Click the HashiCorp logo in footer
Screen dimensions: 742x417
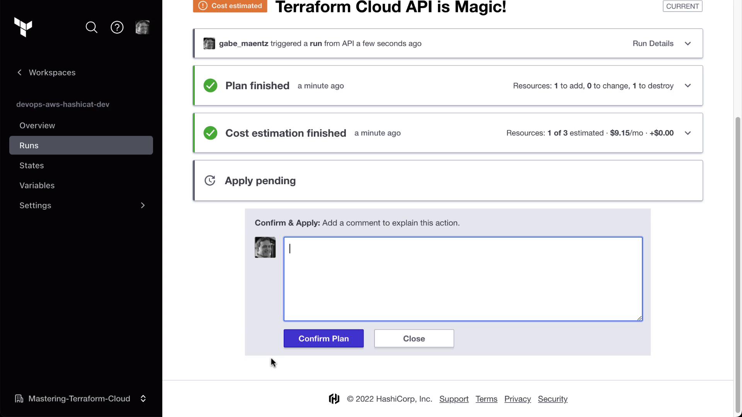pos(334,399)
